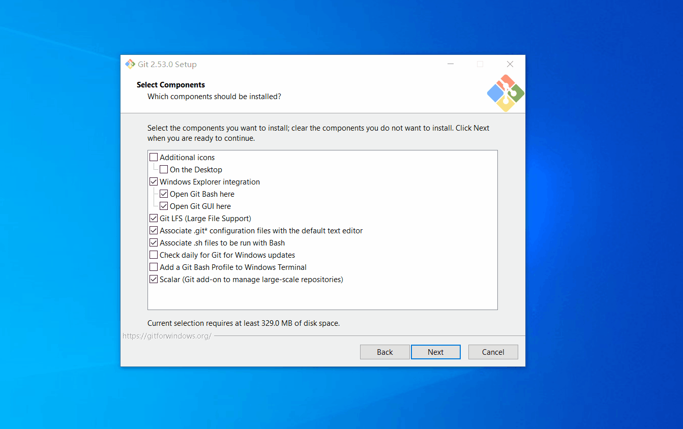The height and width of the screenshot is (429, 683).
Task: Click the Git logo in the setup header
Action: 506,94
